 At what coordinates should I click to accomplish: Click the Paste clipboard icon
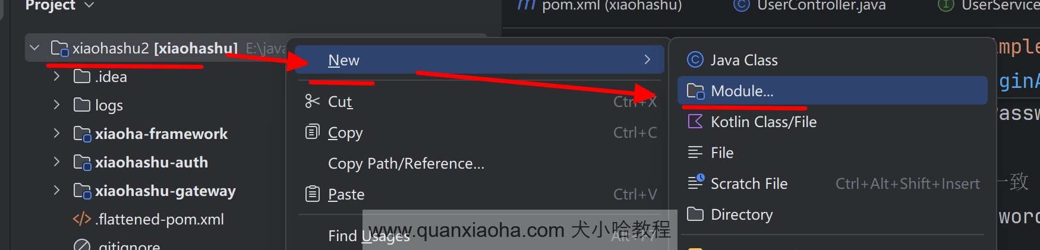point(312,194)
